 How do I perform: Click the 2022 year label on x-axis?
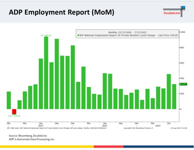[x=105, y=126]
